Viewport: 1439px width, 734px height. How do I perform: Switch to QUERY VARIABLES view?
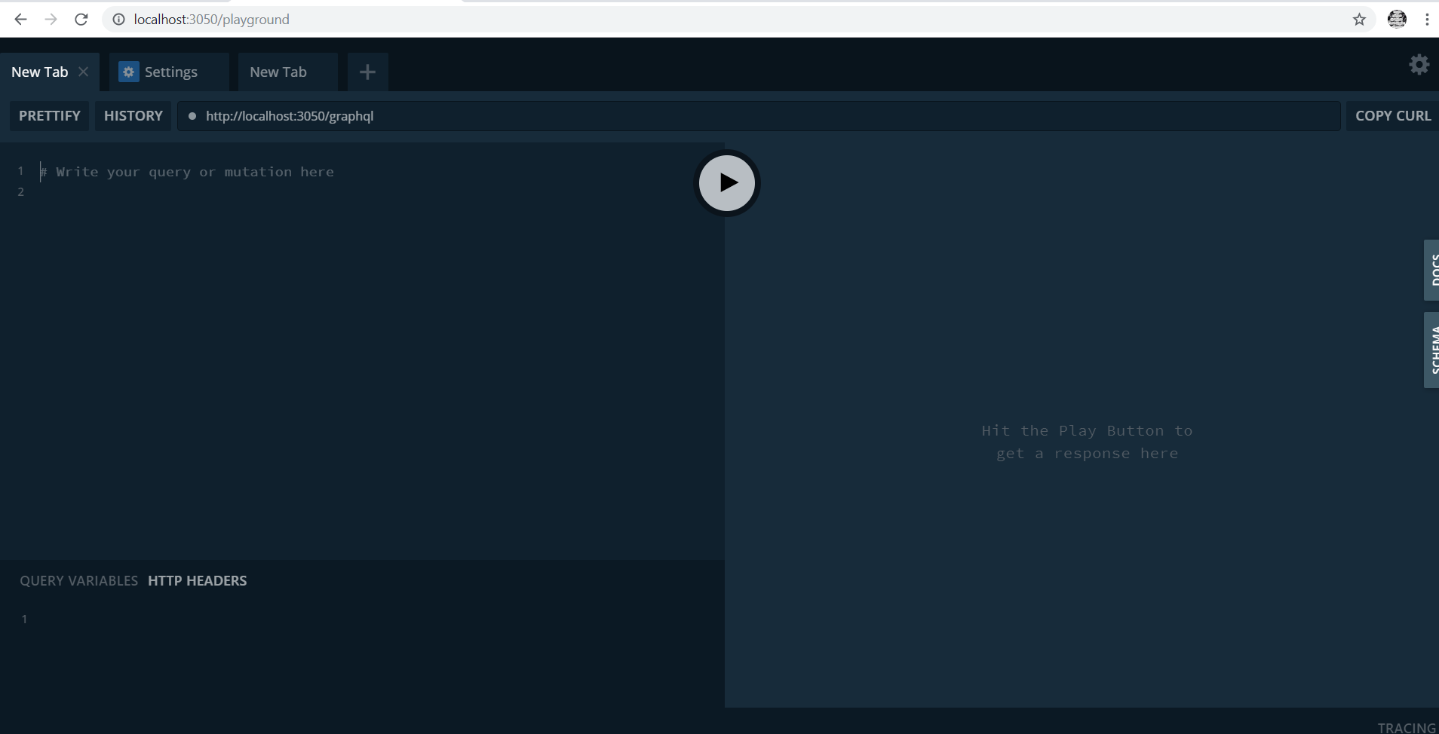(78, 580)
